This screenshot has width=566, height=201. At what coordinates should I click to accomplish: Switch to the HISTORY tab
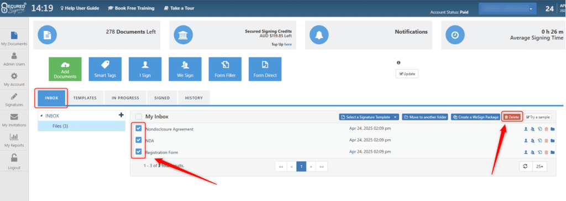tap(194, 98)
